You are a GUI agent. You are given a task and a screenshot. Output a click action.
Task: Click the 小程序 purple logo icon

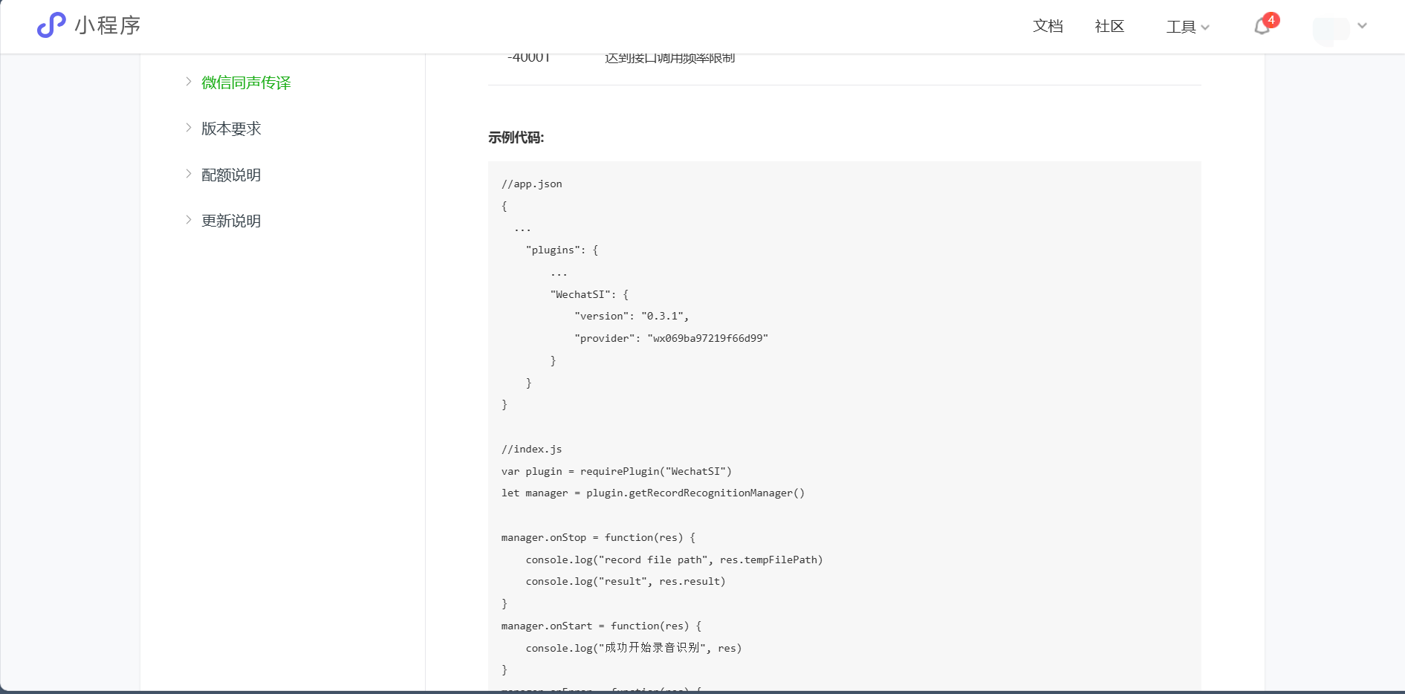(x=51, y=25)
